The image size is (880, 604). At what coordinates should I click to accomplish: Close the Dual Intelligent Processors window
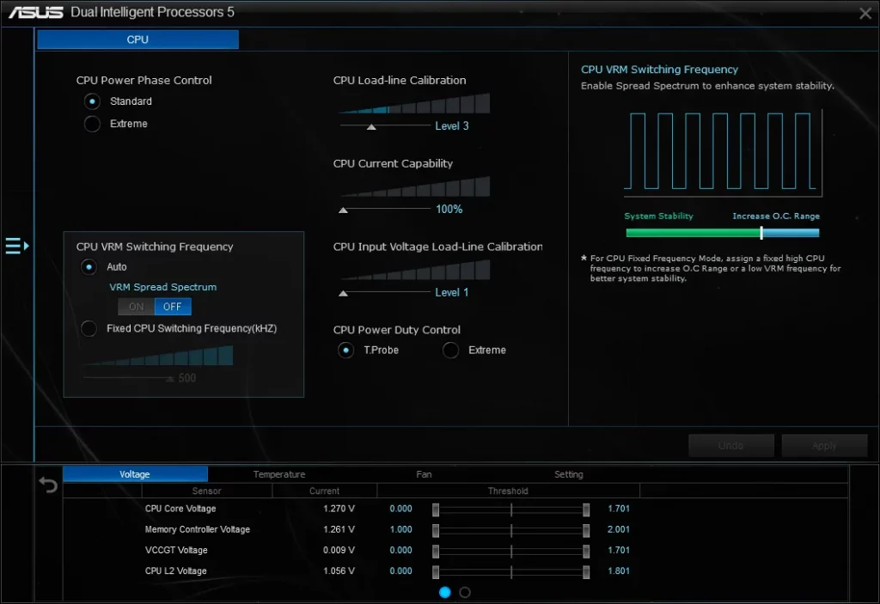tap(865, 13)
